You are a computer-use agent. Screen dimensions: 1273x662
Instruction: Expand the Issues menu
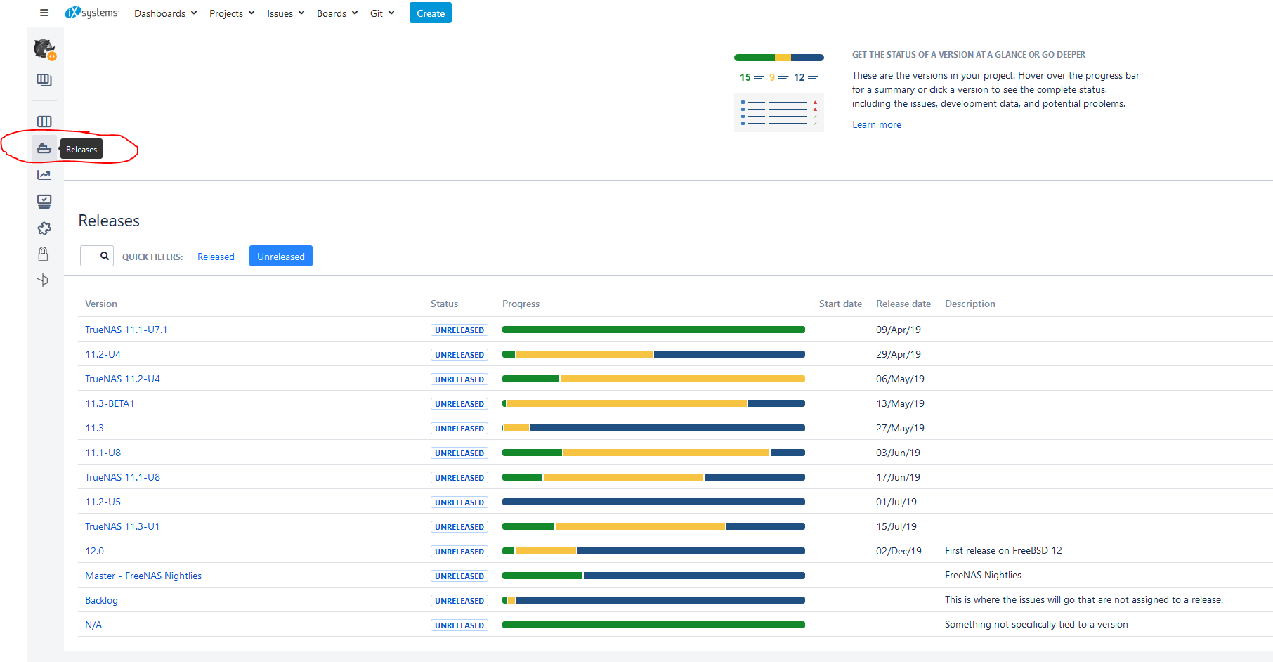tap(285, 13)
